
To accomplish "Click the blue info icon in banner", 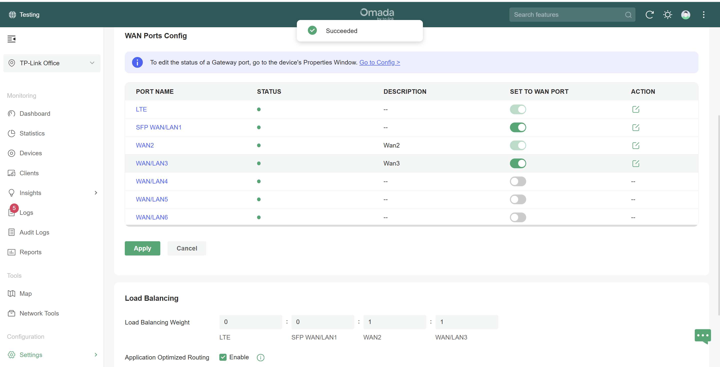I will coord(137,62).
